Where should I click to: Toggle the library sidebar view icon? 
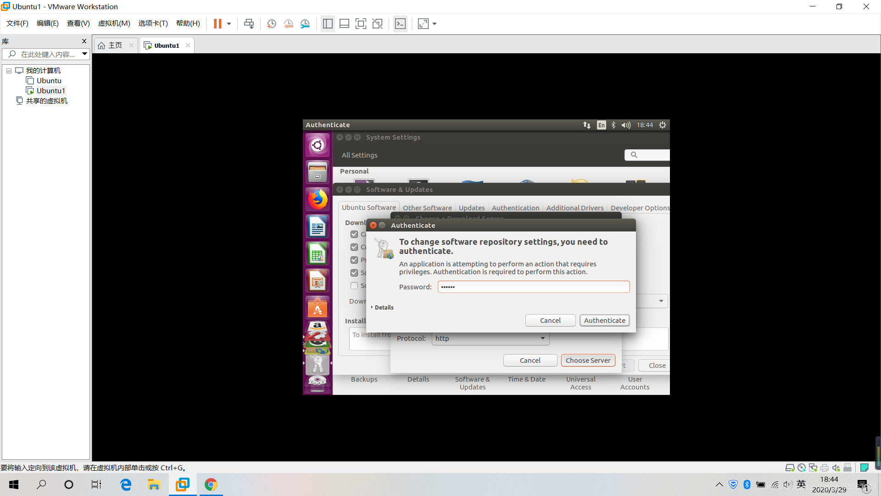pos(328,24)
